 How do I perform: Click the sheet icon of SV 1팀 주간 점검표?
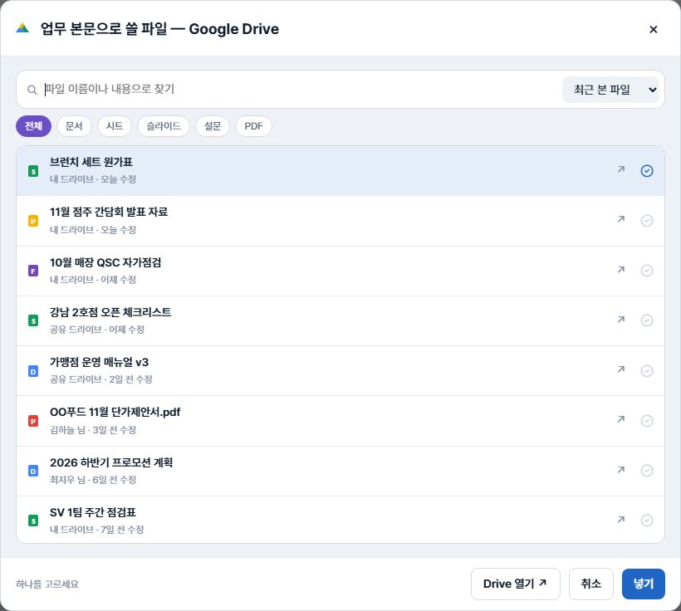(33, 521)
